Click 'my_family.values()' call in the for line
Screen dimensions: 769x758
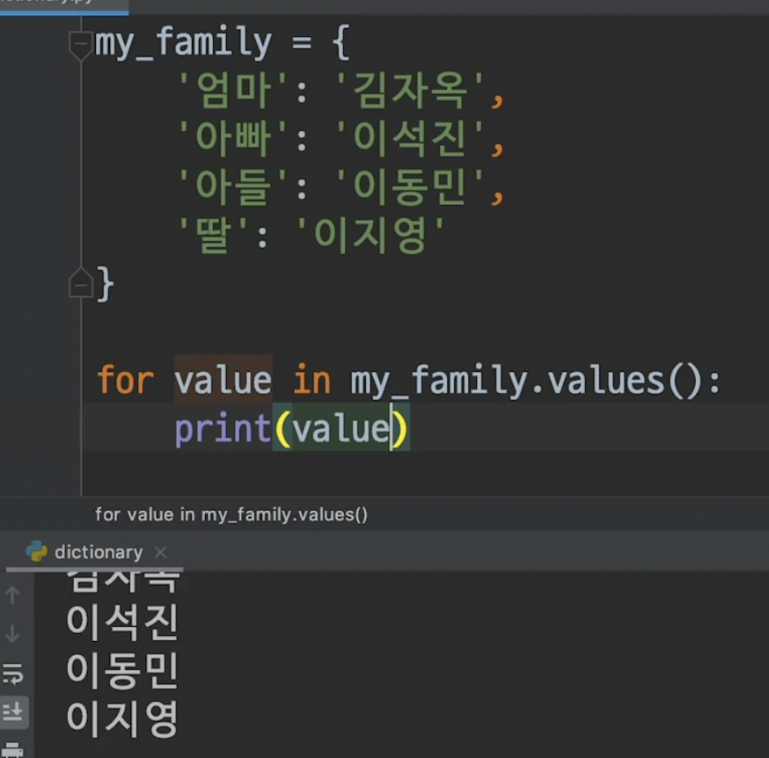[x=527, y=382]
